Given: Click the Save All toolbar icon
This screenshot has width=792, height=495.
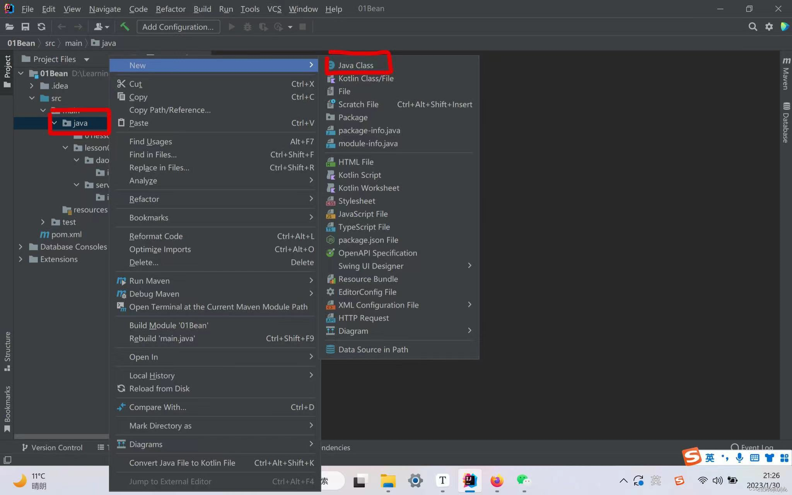Looking at the screenshot, I should (26, 27).
